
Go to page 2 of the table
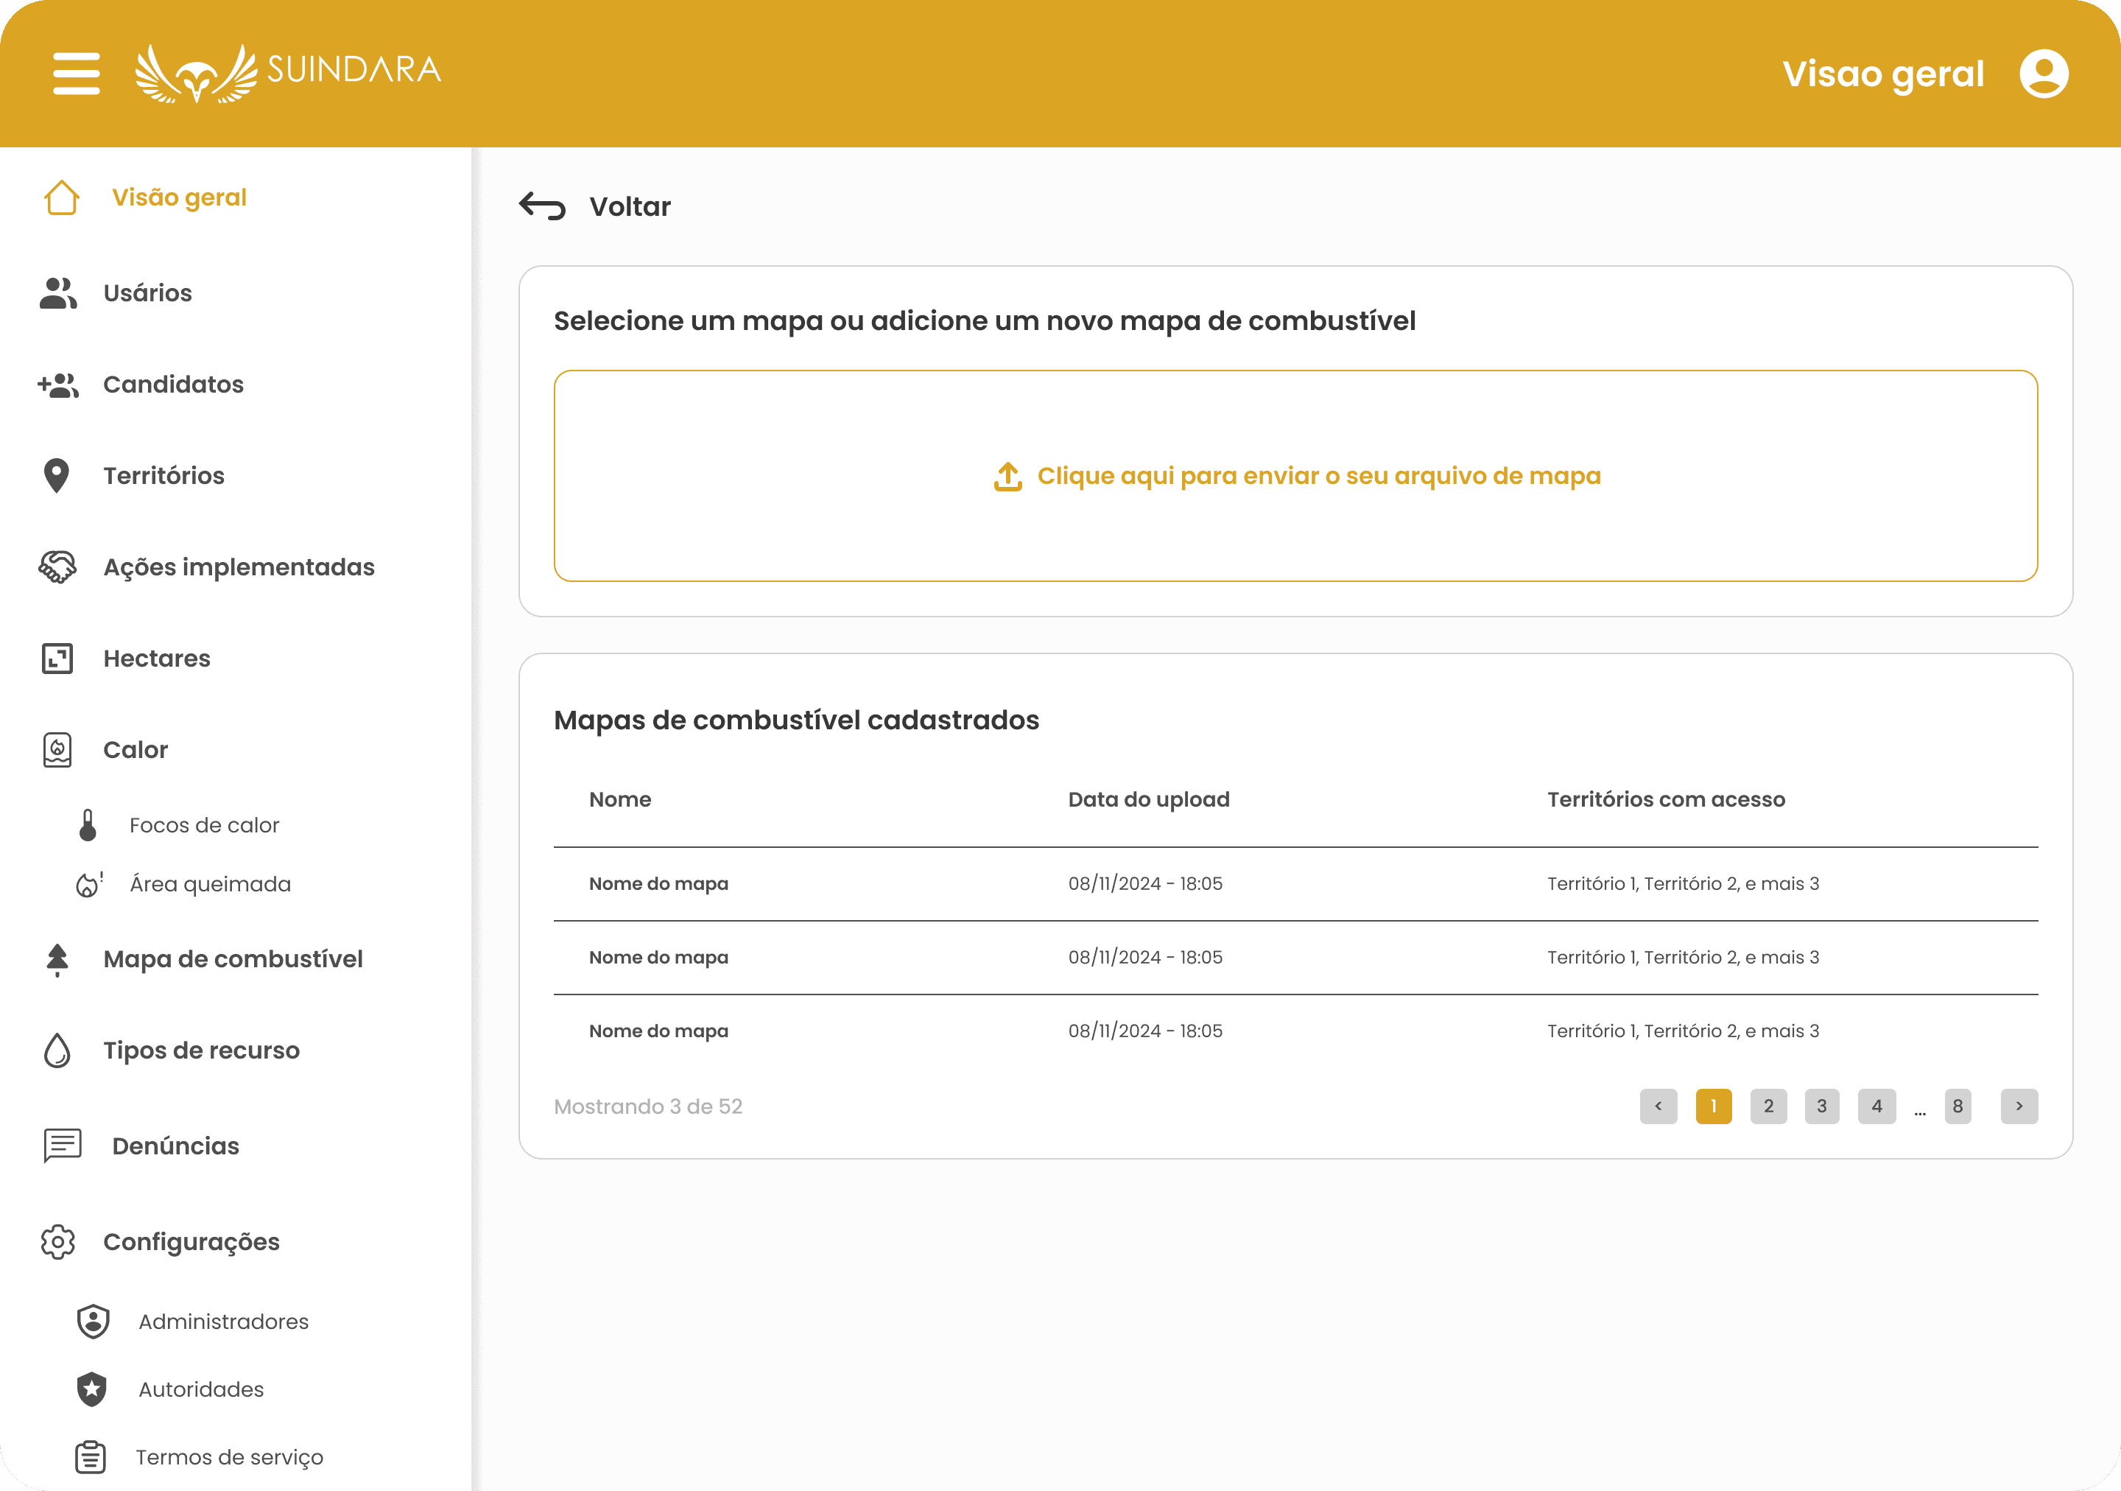click(x=1768, y=1106)
